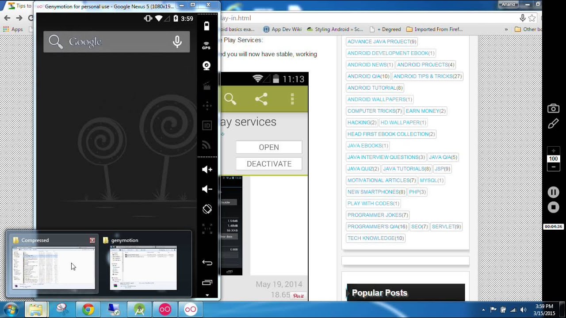Image resolution: width=566 pixels, height=318 pixels.
Task: Open Apps bookmarks shortcut
Action: click(x=13, y=30)
